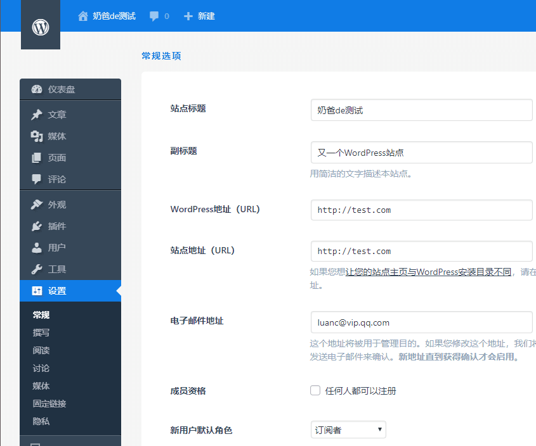
Task: Select the 固定链接 settings section
Action: pyautogui.click(x=48, y=403)
